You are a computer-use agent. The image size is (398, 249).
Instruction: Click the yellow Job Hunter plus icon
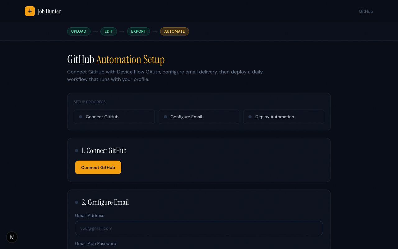[30, 11]
